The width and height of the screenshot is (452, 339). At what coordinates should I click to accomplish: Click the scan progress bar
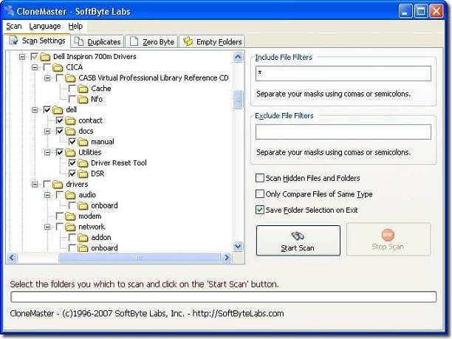223,297
